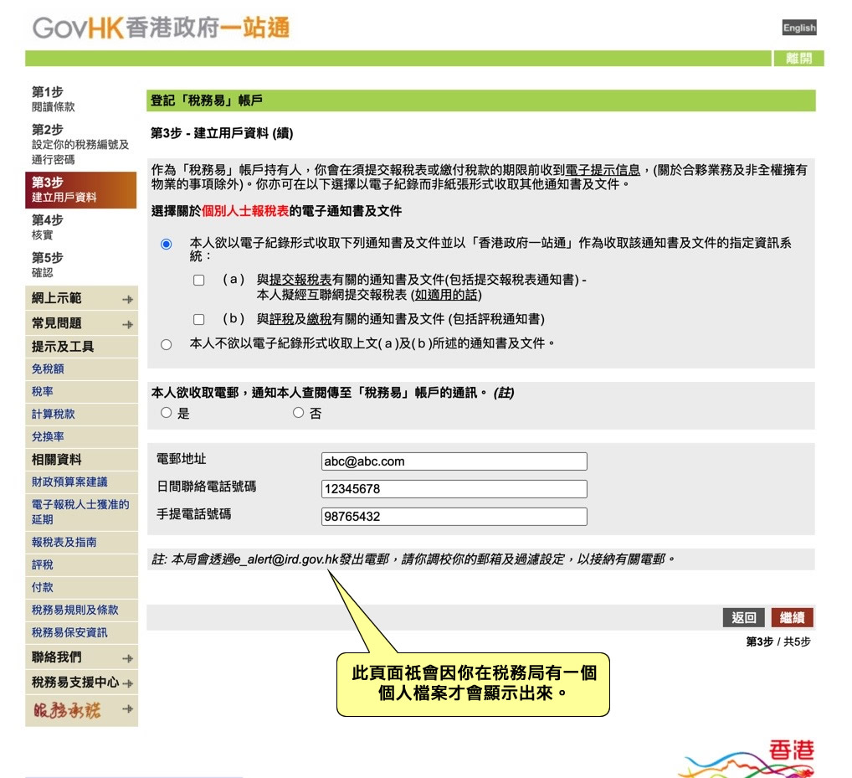Expand the 稅務易支援中心 sidebar section
This screenshot has width=852, height=778.
click(x=81, y=683)
